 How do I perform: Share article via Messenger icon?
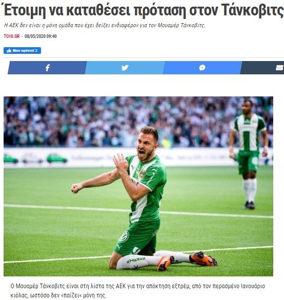(x=202, y=68)
